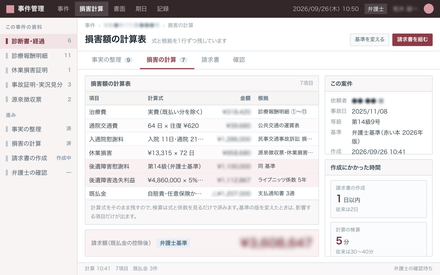440x275 pixels.
Task: Click 支払通知書 3通 basis cell
Action: [x=276, y=193]
